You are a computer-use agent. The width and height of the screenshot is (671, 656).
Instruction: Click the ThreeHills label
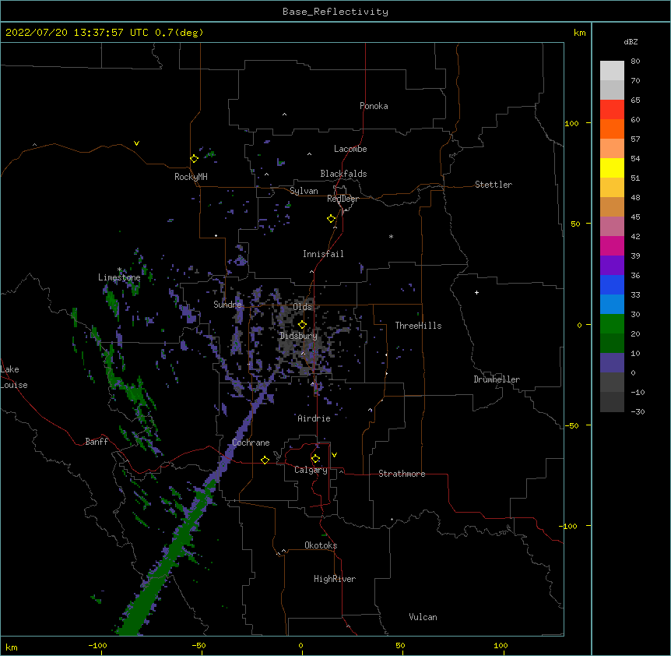click(x=418, y=326)
